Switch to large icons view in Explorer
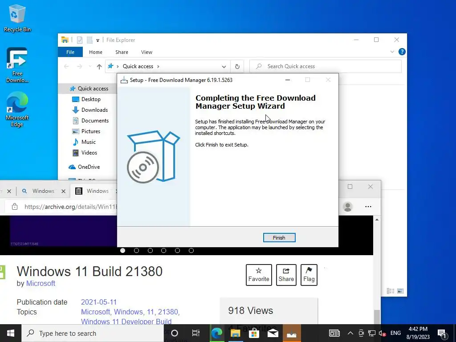Image resolution: width=456 pixels, height=342 pixels. tap(400, 291)
